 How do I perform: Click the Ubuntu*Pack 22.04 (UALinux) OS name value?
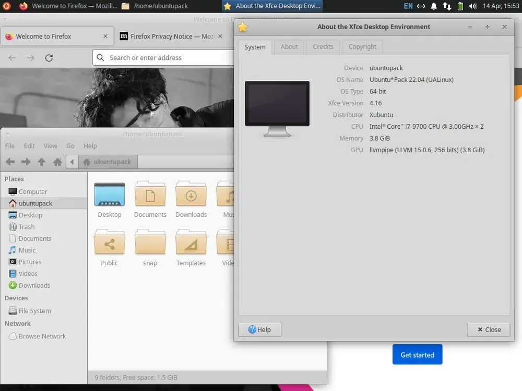(411, 80)
